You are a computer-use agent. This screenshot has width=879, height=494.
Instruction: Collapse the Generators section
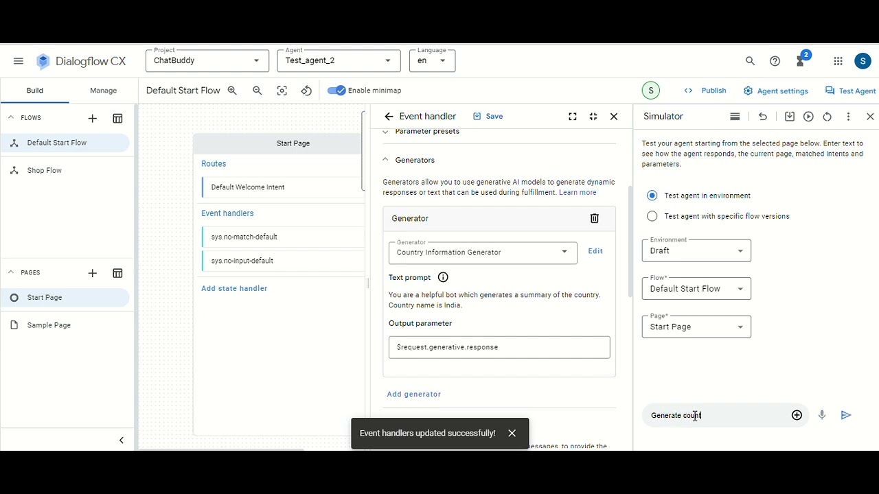click(385, 160)
